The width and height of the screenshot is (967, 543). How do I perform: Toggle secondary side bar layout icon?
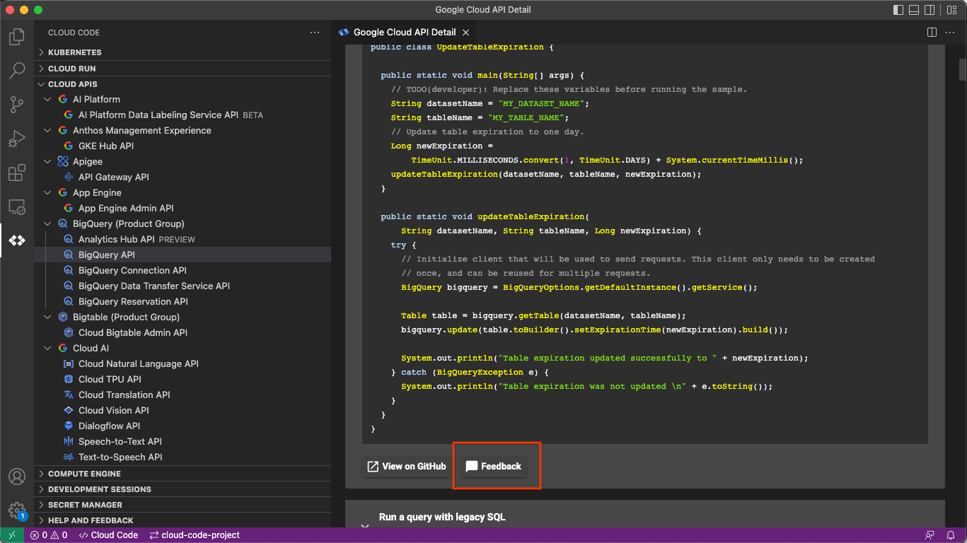point(930,10)
